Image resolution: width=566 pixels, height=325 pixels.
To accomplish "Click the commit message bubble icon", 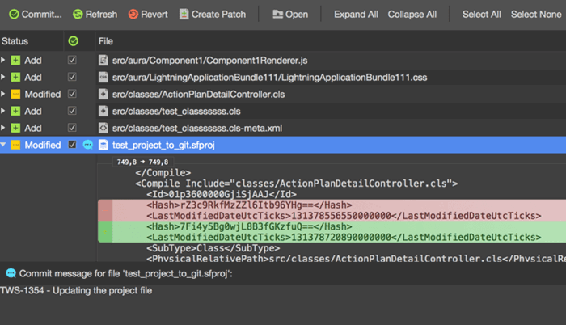I will pos(11,274).
